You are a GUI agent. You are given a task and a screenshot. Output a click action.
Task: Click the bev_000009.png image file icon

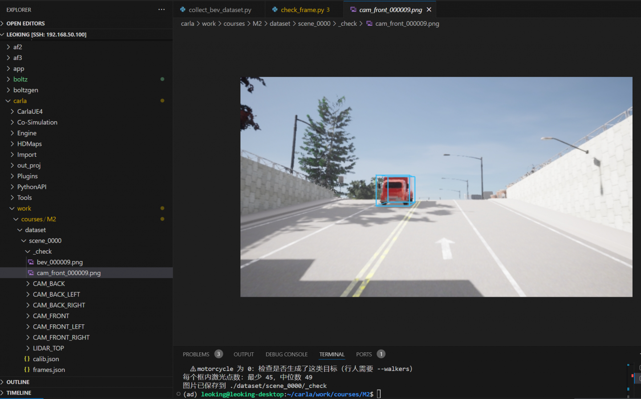click(31, 262)
